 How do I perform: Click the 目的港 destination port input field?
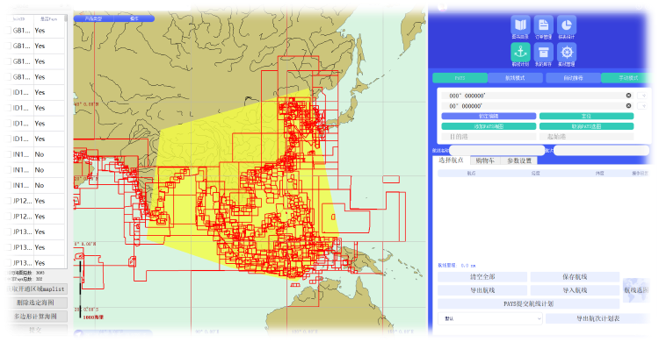point(489,137)
